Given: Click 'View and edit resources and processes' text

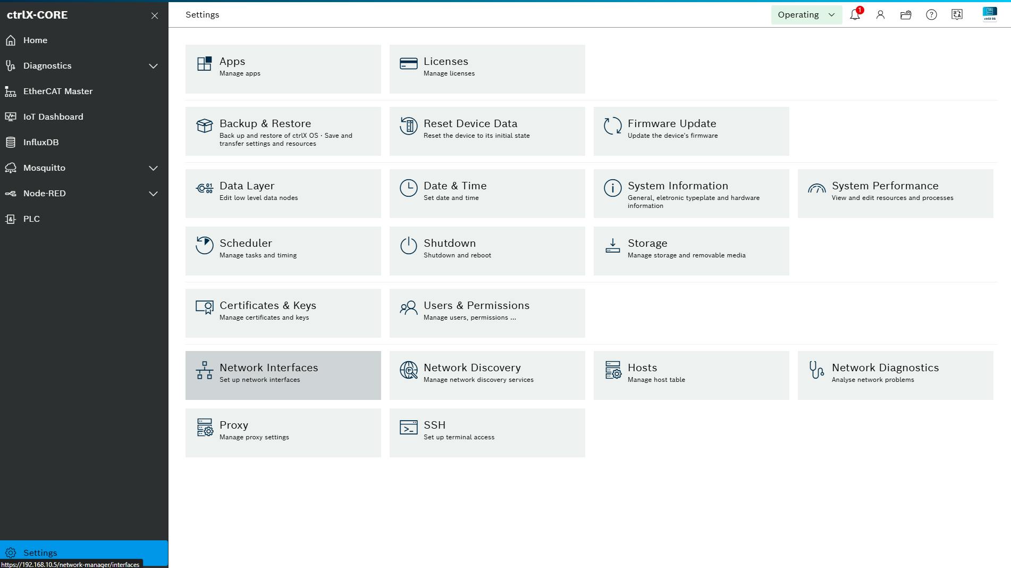Looking at the screenshot, I should [892, 198].
